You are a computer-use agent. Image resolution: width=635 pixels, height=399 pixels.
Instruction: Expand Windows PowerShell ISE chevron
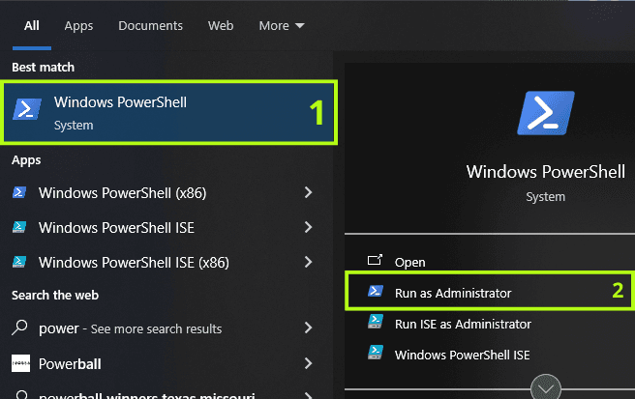pyautogui.click(x=308, y=227)
